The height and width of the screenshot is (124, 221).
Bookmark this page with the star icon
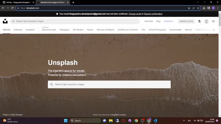tap(198, 8)
